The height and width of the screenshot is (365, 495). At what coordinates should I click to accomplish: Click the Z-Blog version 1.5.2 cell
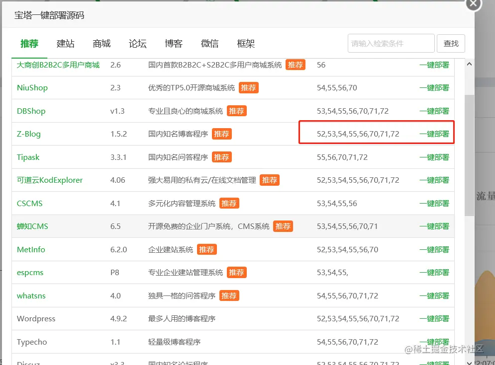tap(118, 134)
